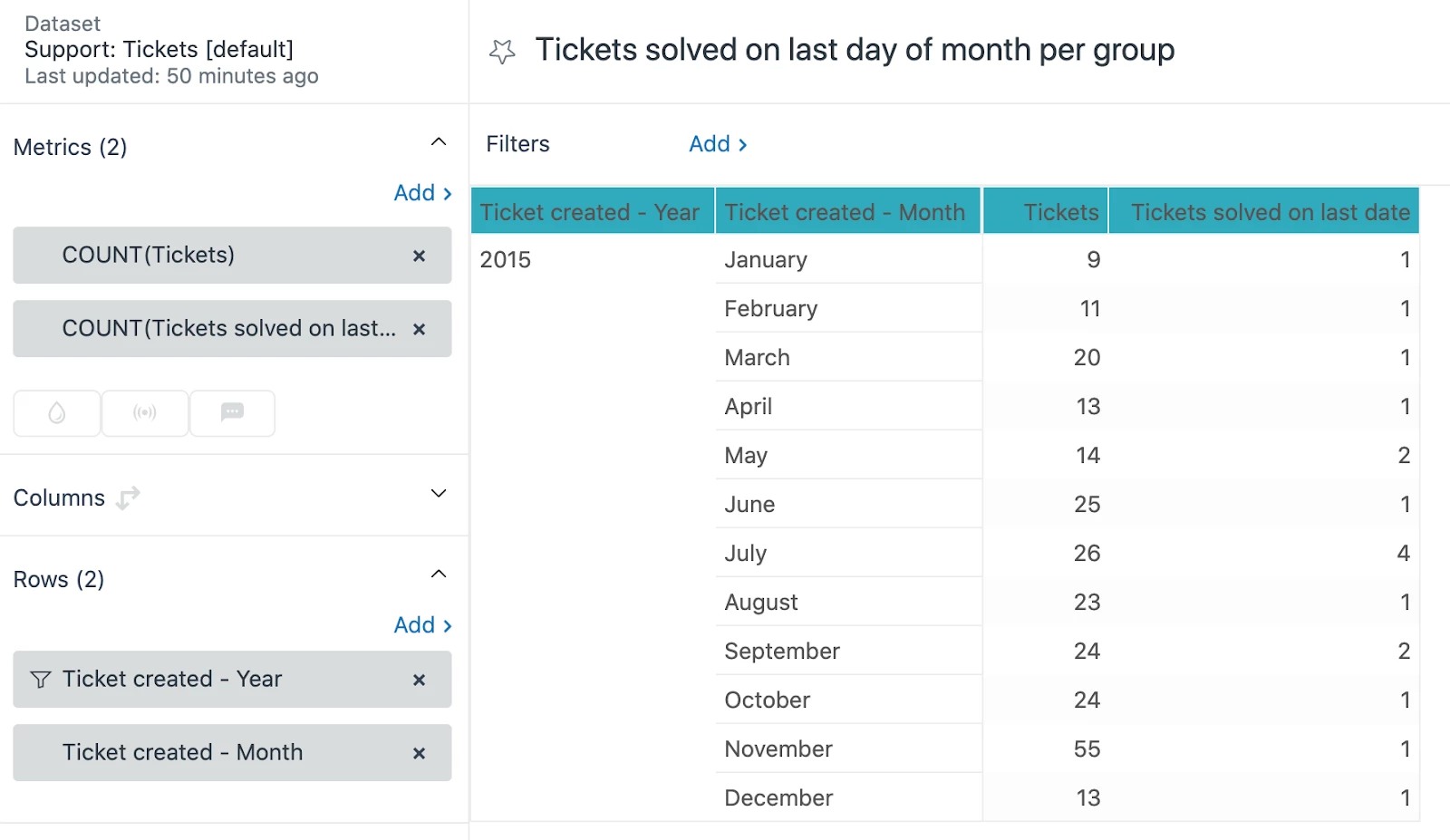Image resolution: width=1450 pixels, height=840 pixels.
Task: Sort by the Tickets column header
Action: coord(1060,212)
